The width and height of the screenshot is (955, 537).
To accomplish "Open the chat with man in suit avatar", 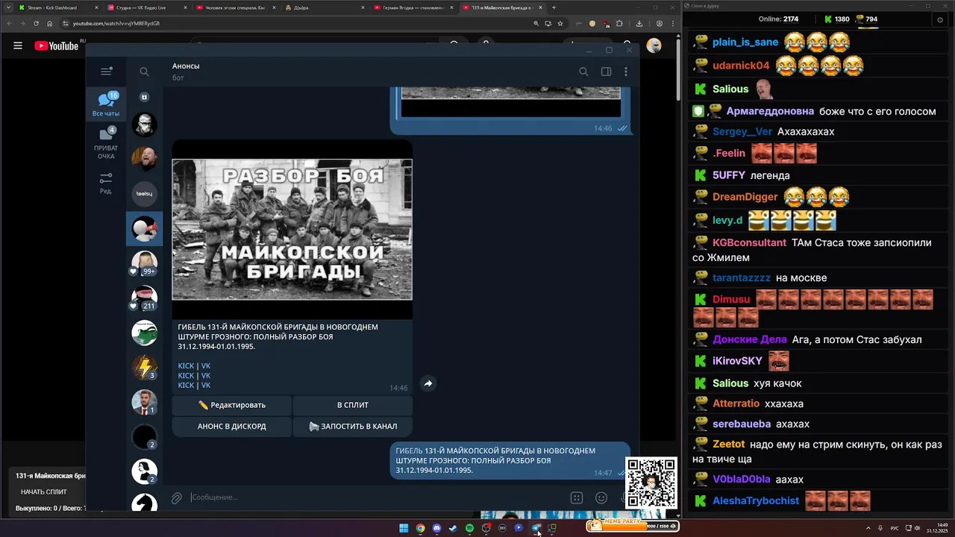I will (145, 402).
